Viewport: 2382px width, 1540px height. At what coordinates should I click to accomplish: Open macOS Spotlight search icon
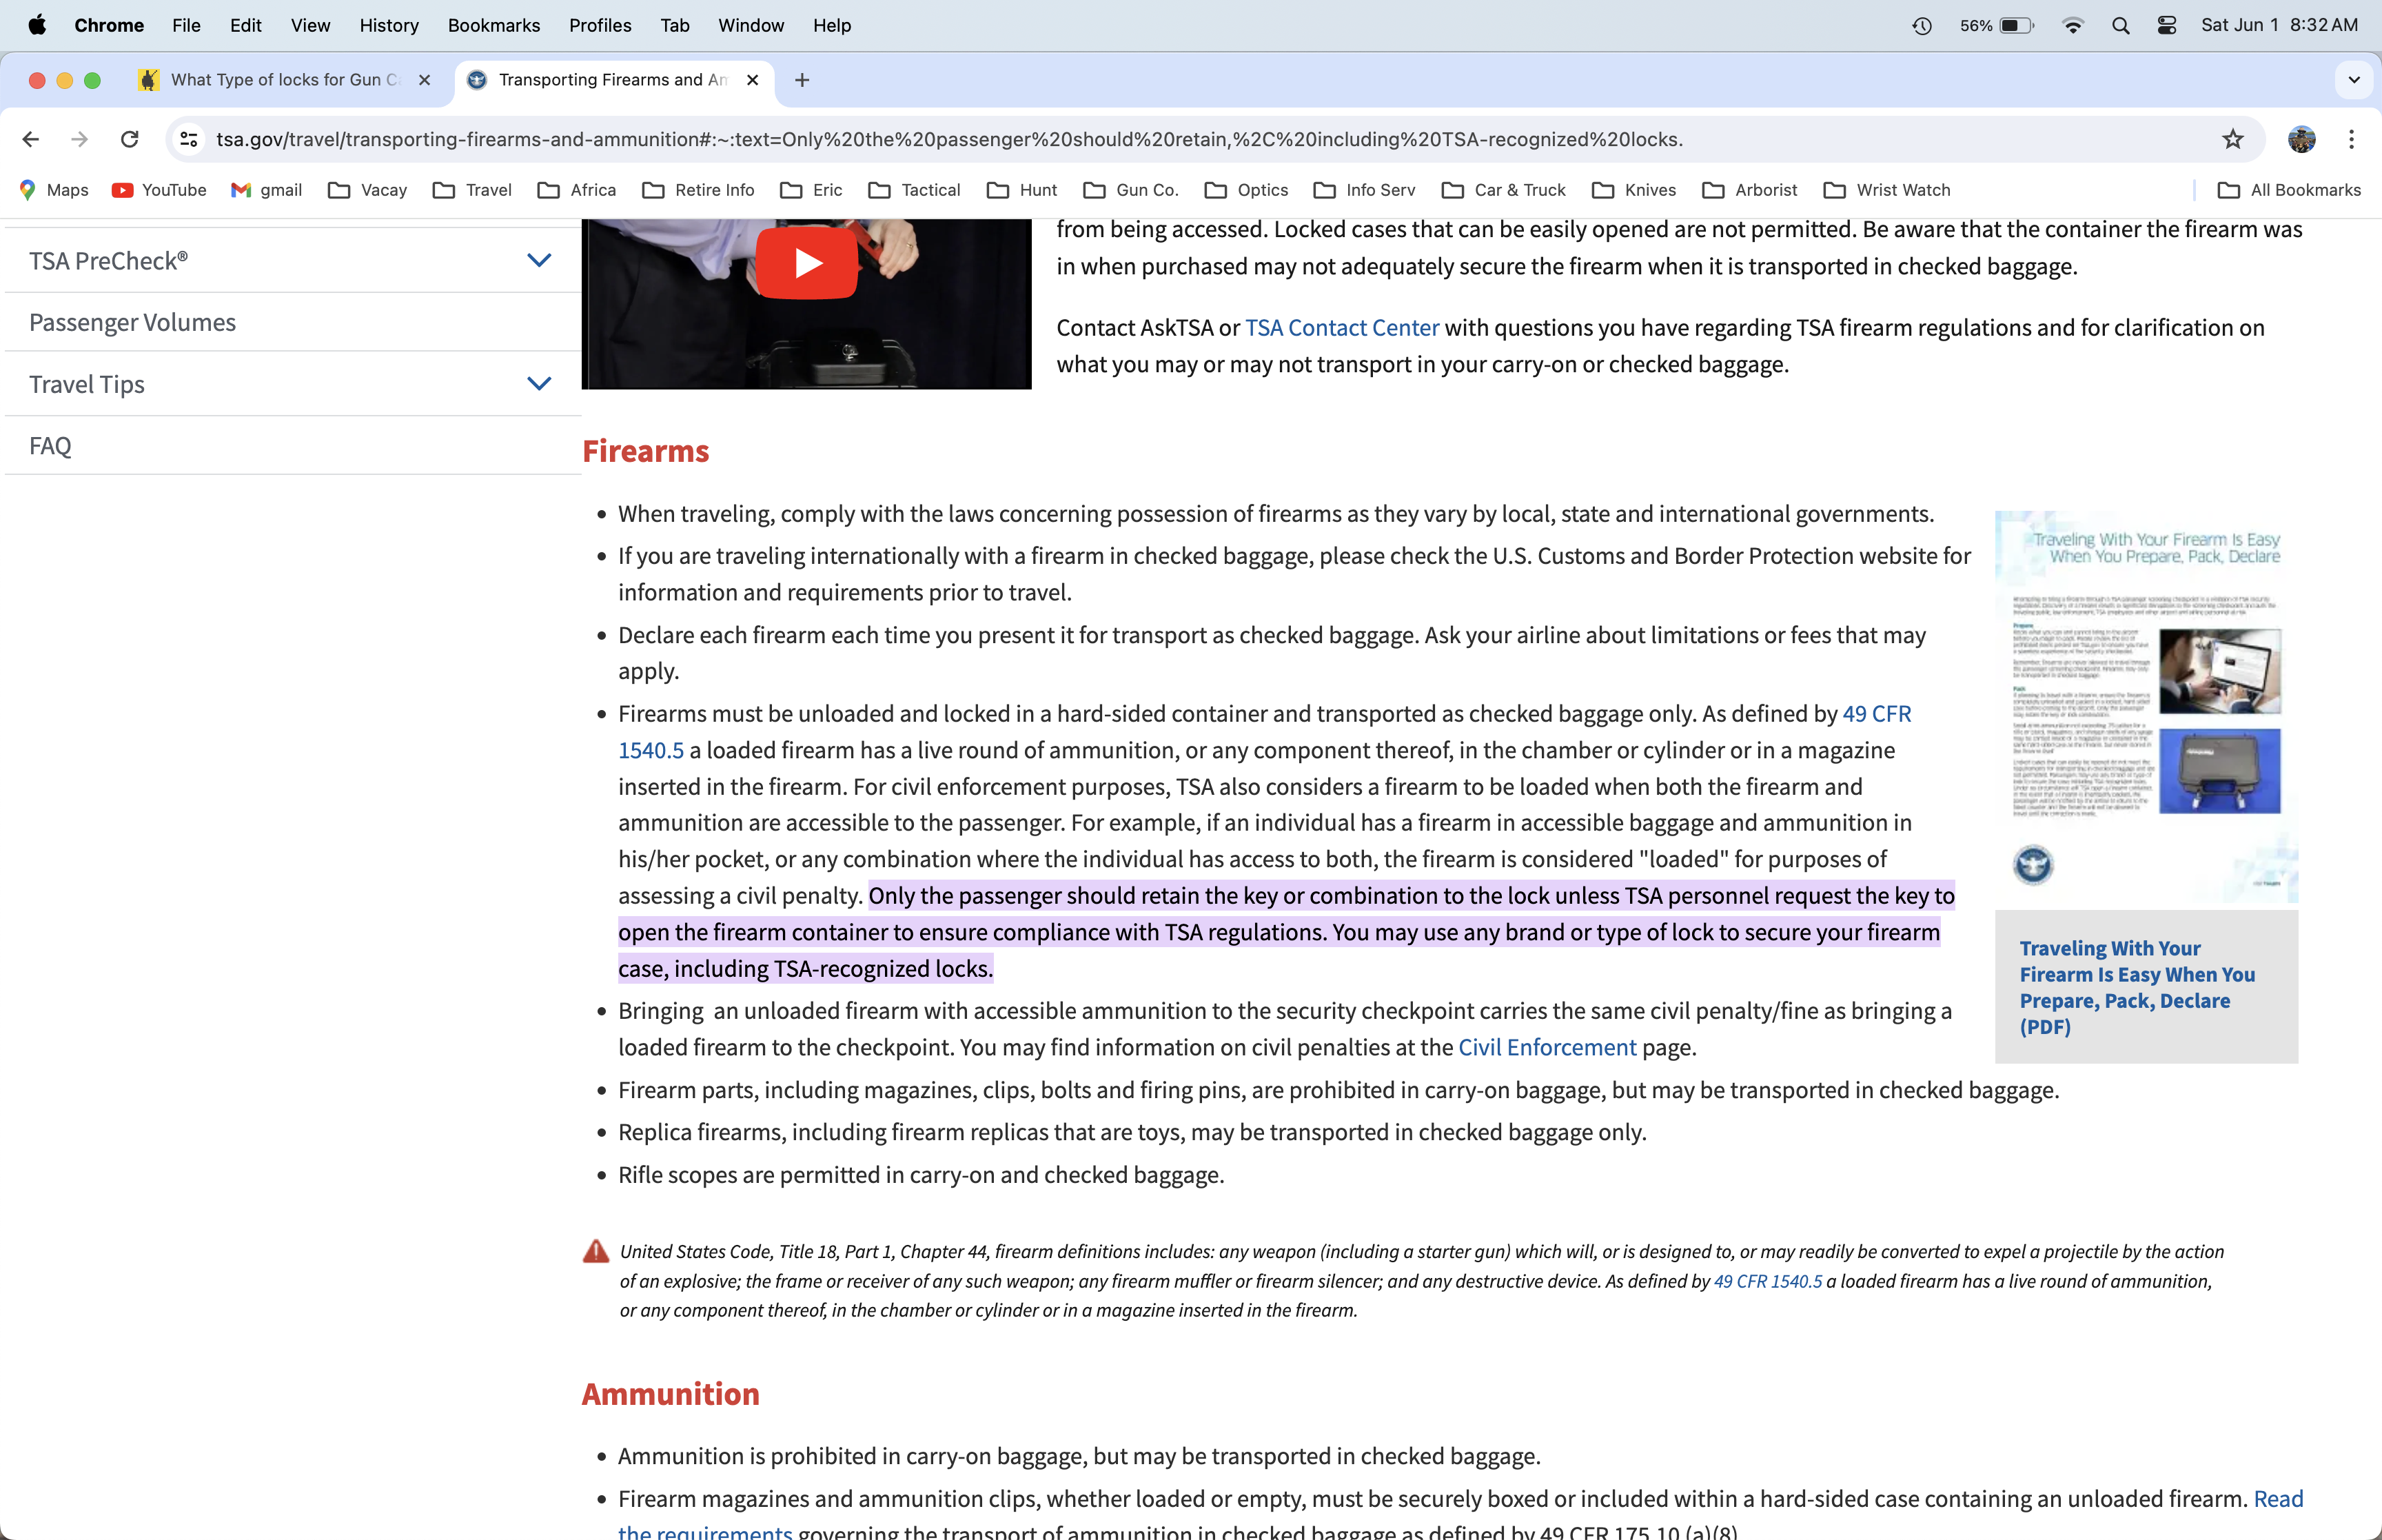(x=2120, y=26)
